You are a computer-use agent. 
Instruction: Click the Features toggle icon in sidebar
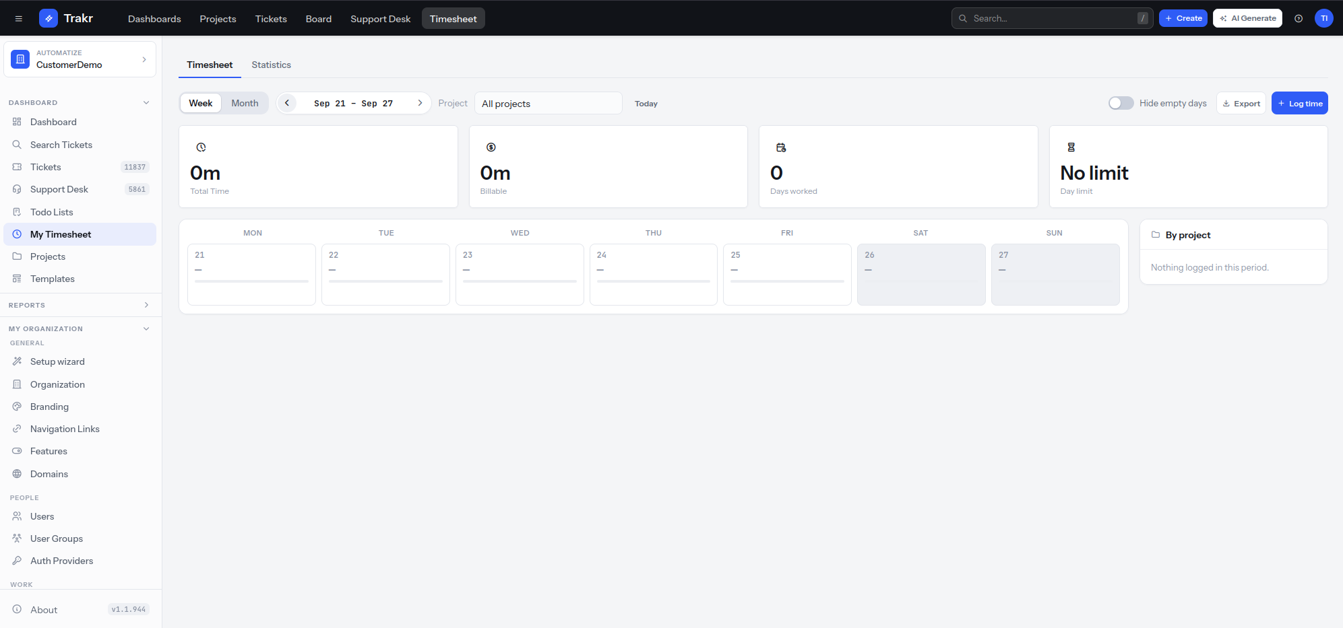(x=18, y=451)
